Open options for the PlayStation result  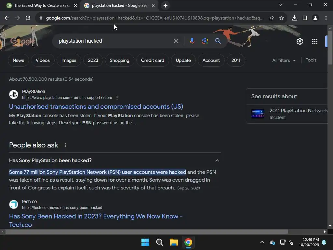coord(117,98)
